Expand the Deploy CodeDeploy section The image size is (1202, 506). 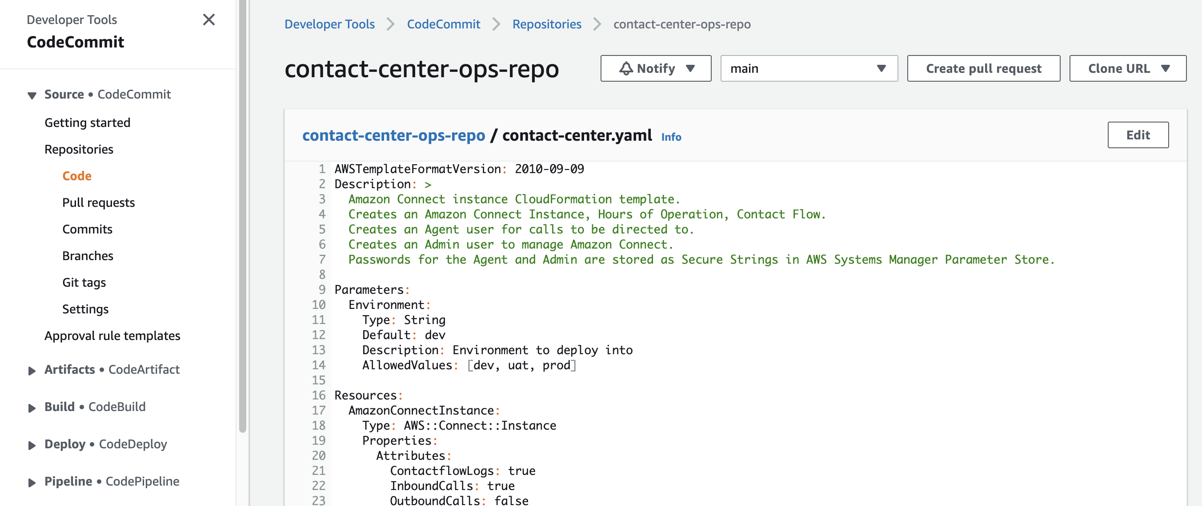coord(32,446)
